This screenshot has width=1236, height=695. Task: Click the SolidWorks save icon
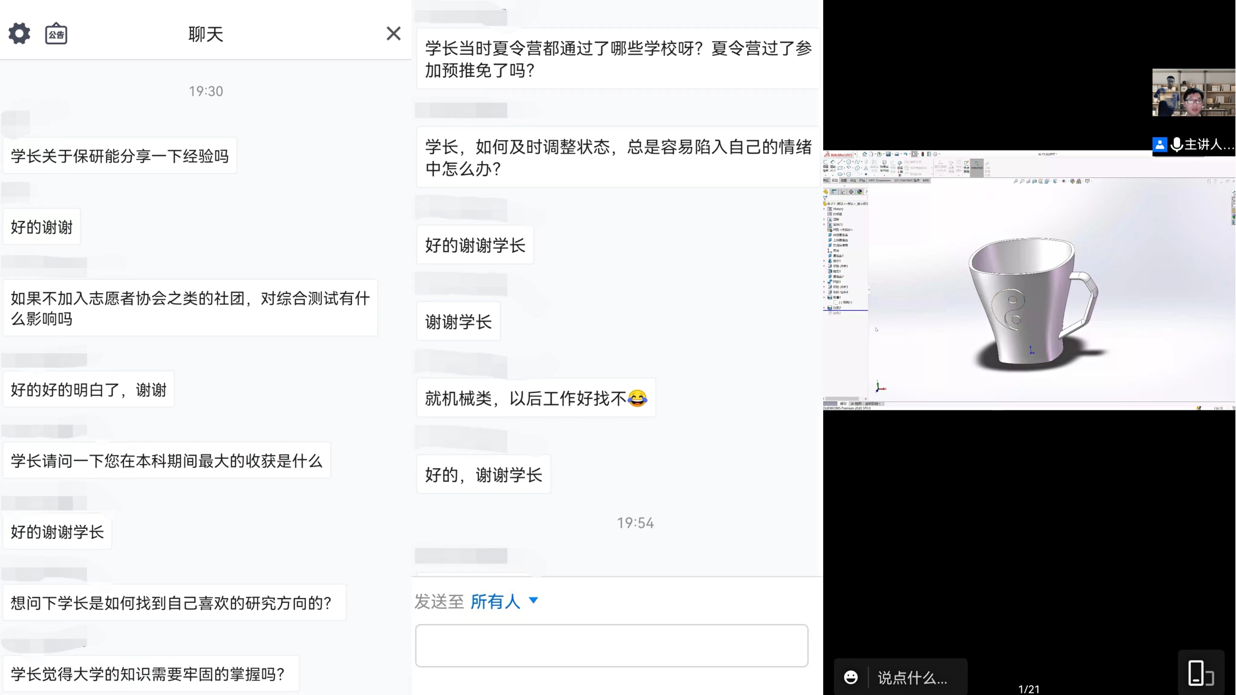(888, 154)
